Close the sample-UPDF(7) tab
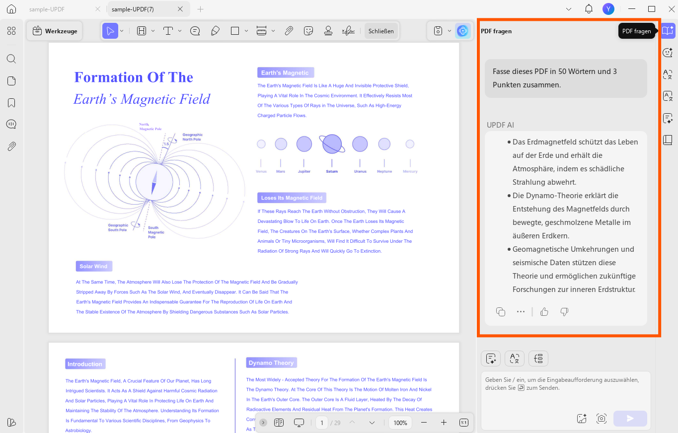This screenshot has width=678, height=433. (181, 9)
